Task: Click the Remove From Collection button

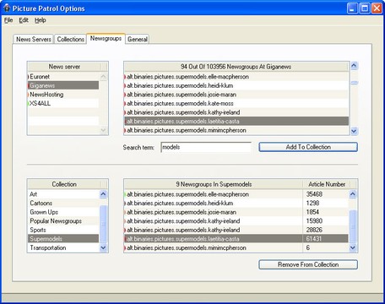Action: 308,264
